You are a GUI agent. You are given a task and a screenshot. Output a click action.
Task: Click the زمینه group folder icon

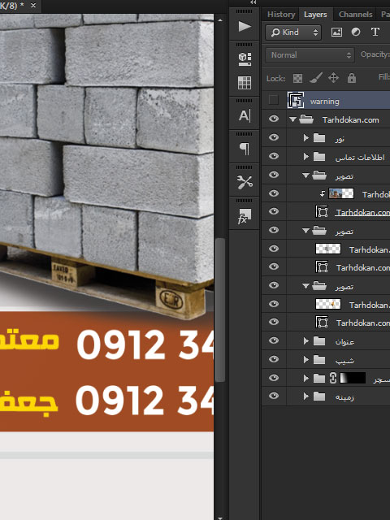point(319,396)
